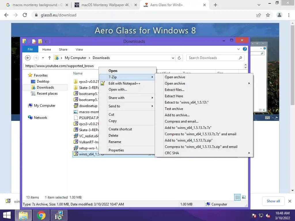
Task: Click the search magnifier in Search Downloads
Action: 241,58
